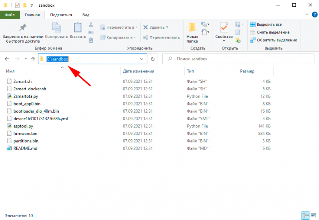319x220 pixels.
Task: Click the Копировать copy icon
Action: (56, 27)
